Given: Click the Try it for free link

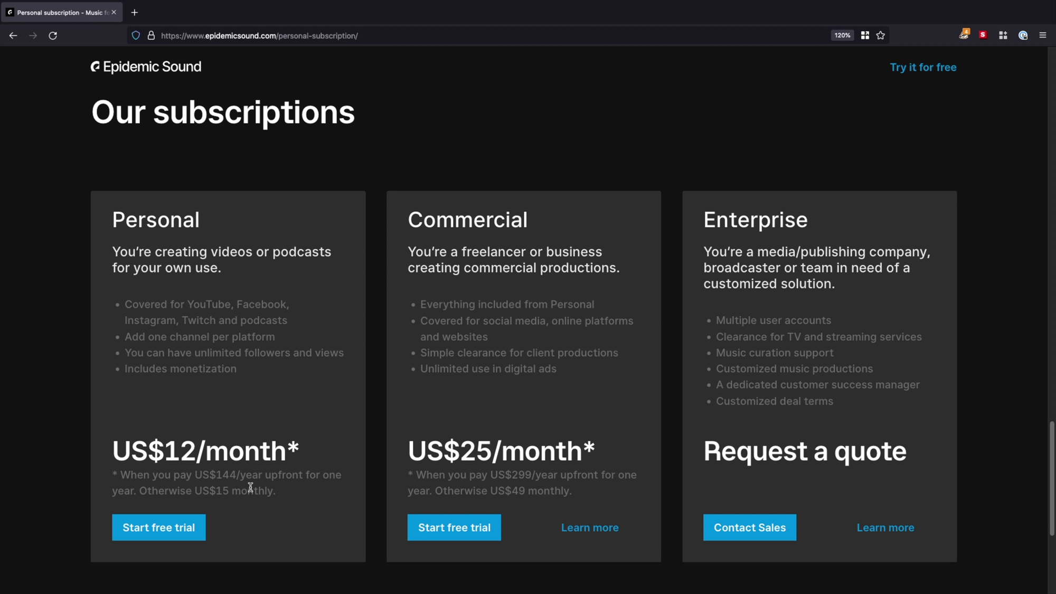Looking at the screenshot, I should pos(923,67).
